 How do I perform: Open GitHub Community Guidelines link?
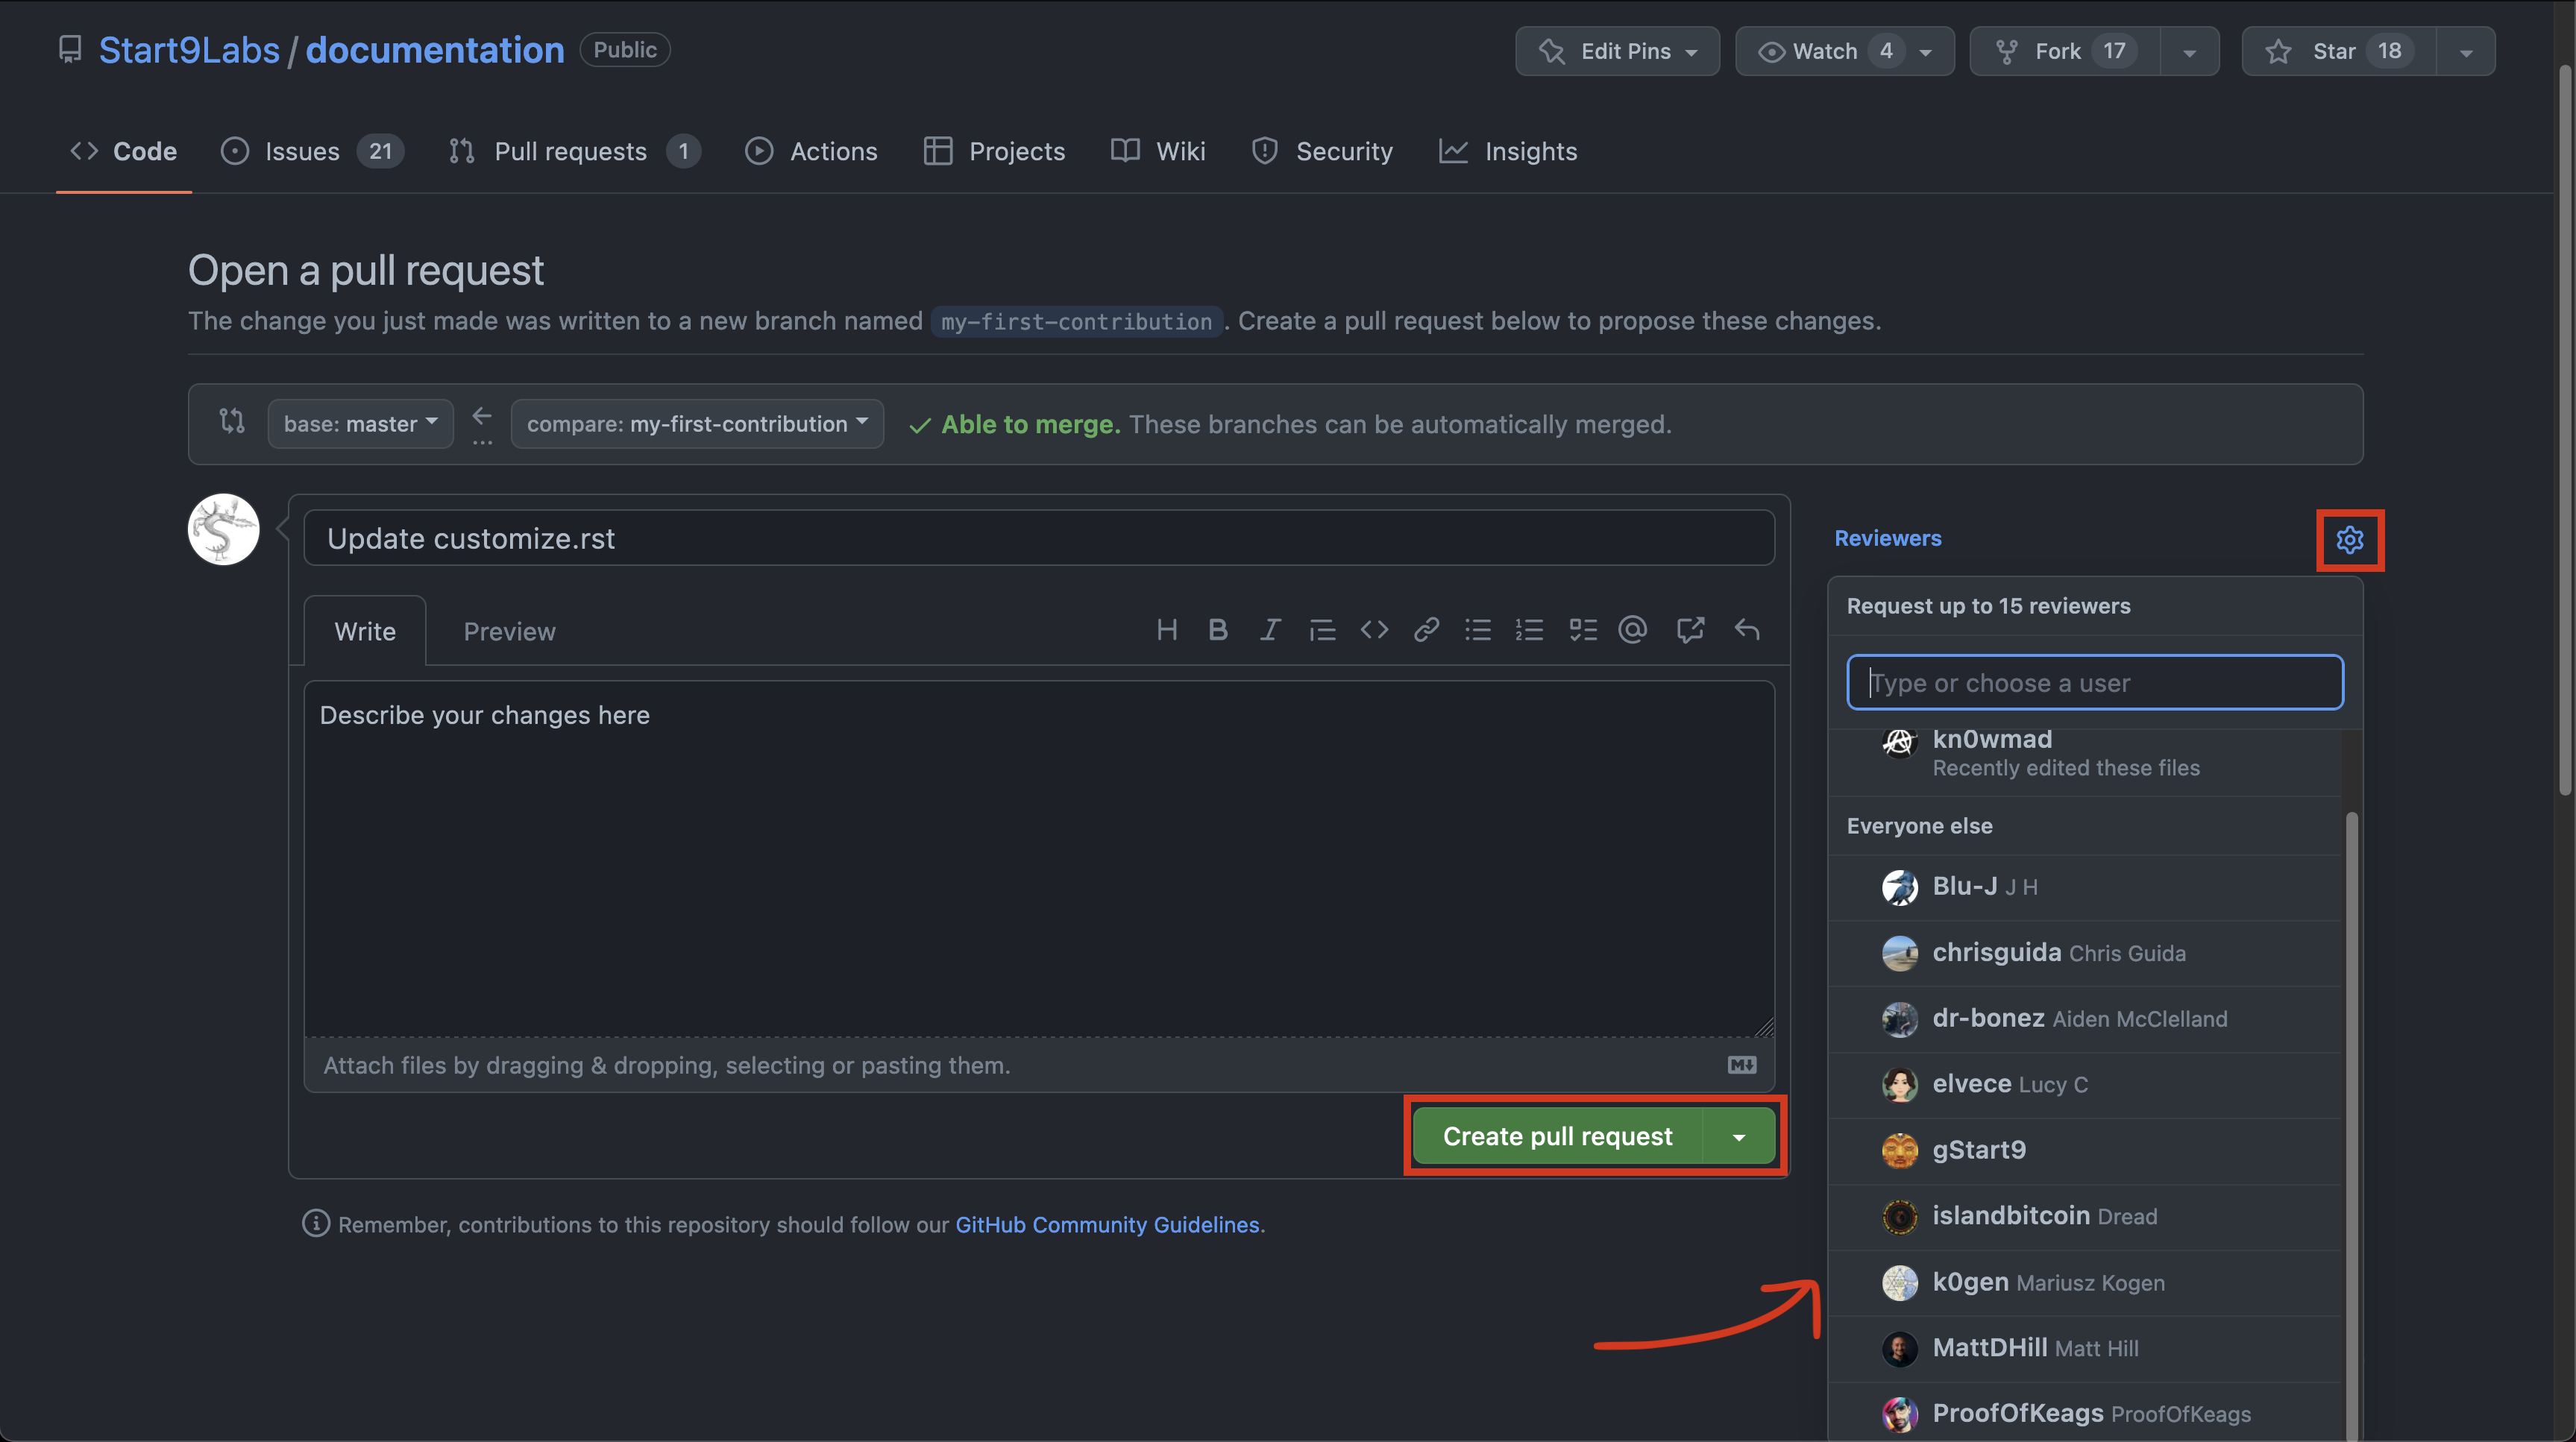1107,1225
